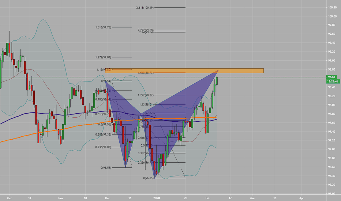Click the 0.236(96.70) Fibonacci level label
Screen dimensions: 341x201
click(146, 163)
